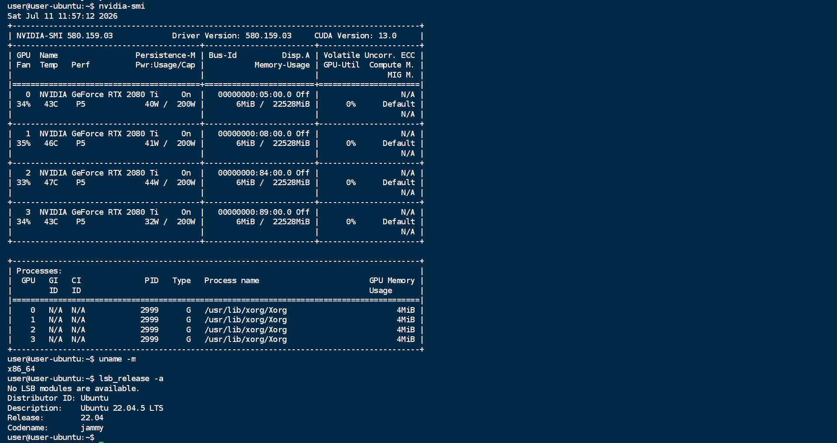Click the '44W' power usage value
Screen dimensions: 837x443
(152, 183)
